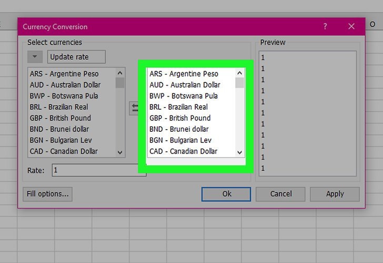Click right list scroll down arrow
383x263 pixels.
tap(239, 153)
